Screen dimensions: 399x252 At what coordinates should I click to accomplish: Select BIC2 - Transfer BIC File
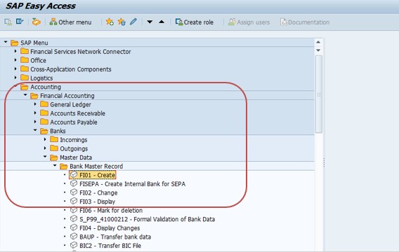click(x=110, y=246)
